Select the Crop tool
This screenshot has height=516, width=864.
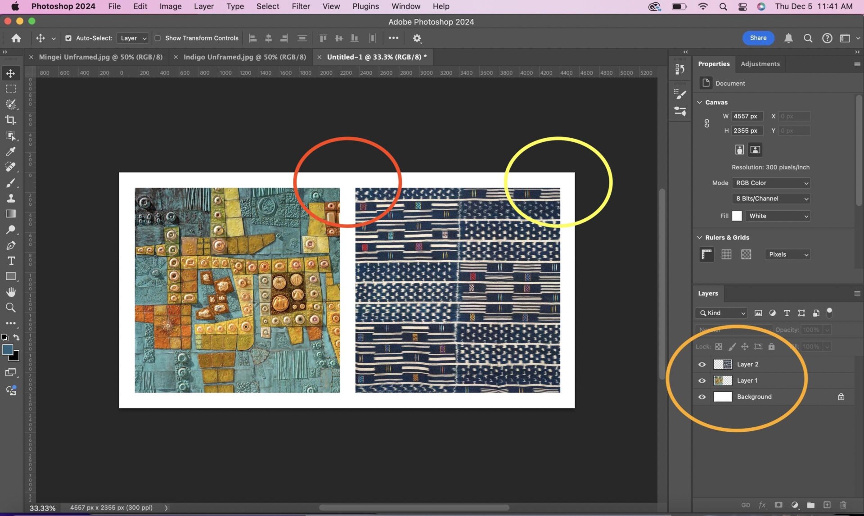10,120
